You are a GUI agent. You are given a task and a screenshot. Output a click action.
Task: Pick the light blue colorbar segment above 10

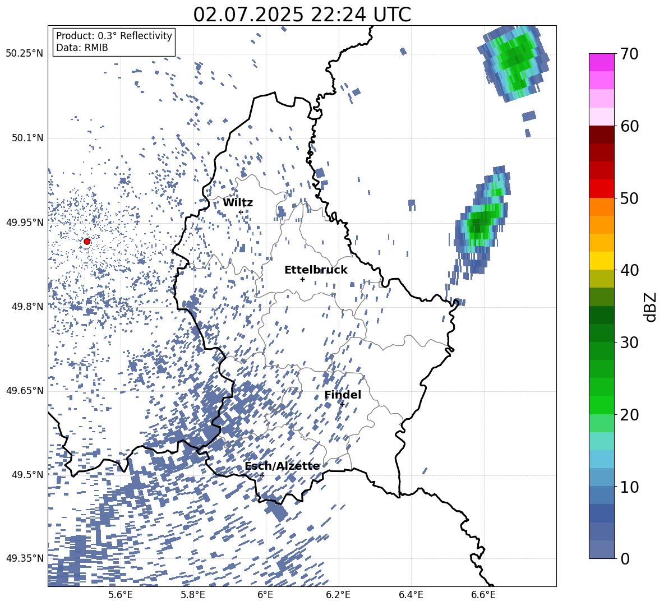(601, 459)
